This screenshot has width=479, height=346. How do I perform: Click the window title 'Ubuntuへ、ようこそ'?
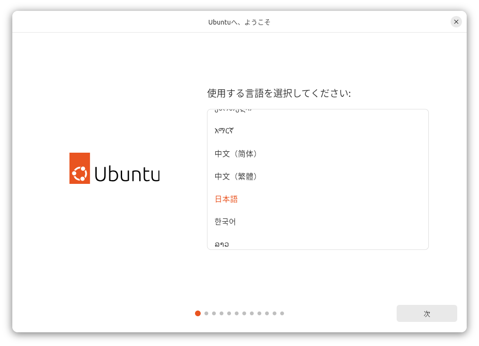click(239, 22)
